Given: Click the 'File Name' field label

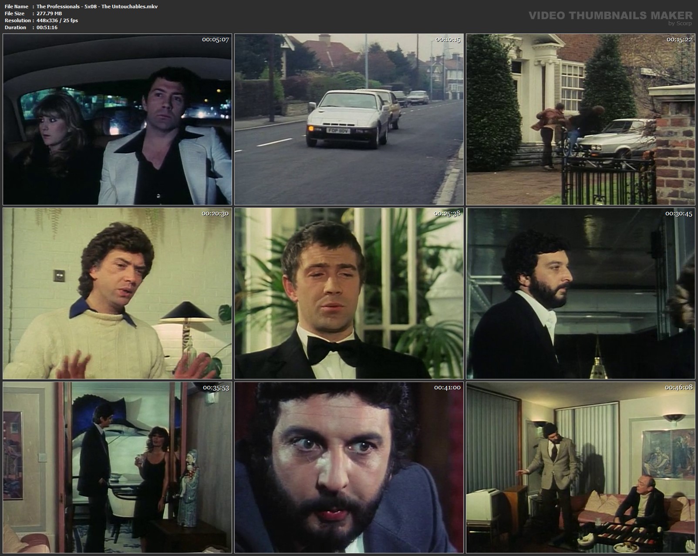Looking at the screenshot, I should click(x=17, y=7).
